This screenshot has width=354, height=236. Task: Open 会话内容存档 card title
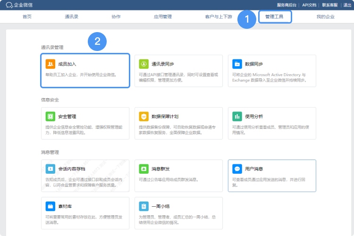click(x=72, y=169)
